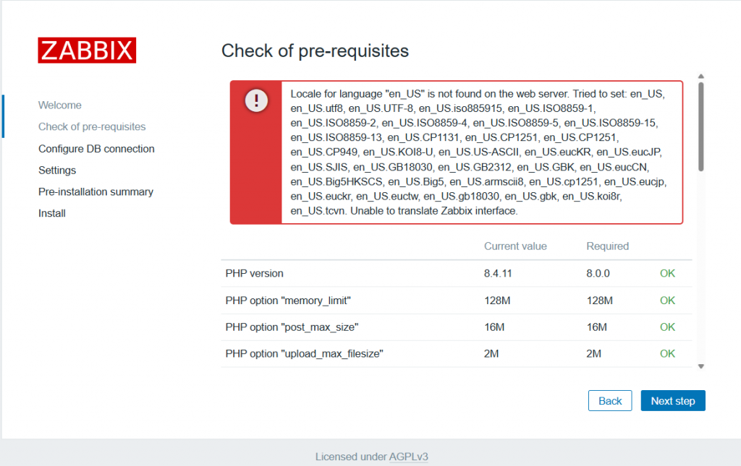Click scrollbar down arrow in requirements list
Screen dimensions: 741x466
[700, 366]
